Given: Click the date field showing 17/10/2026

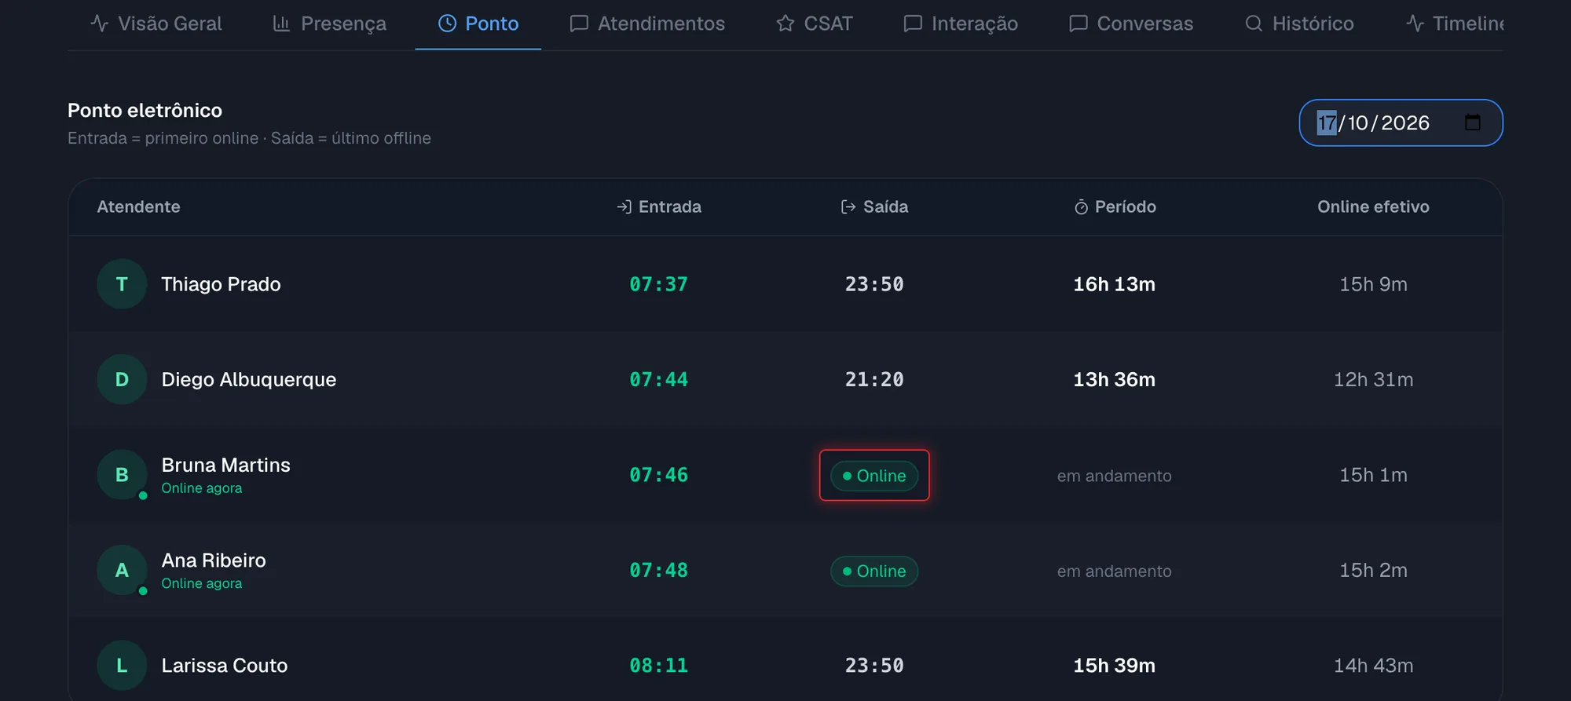Looking at the screenshot, I should click(x=1401, y=122).
